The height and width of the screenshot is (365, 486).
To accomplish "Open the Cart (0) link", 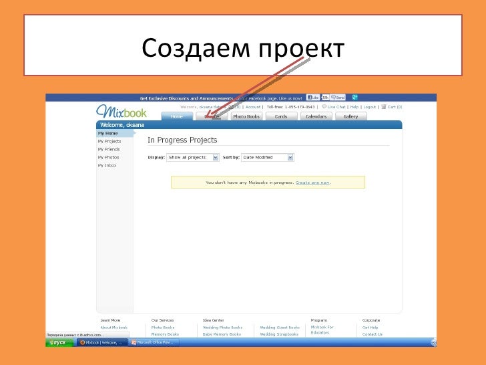I will pos(395,107).
